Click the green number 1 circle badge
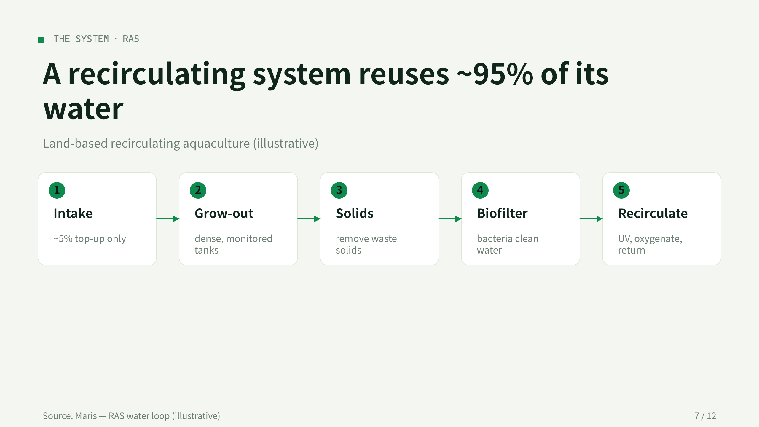Screen dimensions: 759x427 (57, 190)
